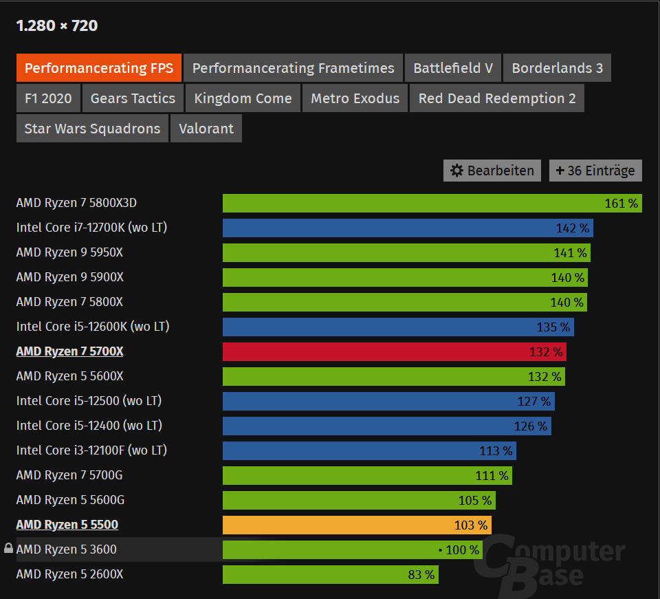
Task: Click the orange AMD Ryzen 5 5500 103 % bar
Action: 357,525
